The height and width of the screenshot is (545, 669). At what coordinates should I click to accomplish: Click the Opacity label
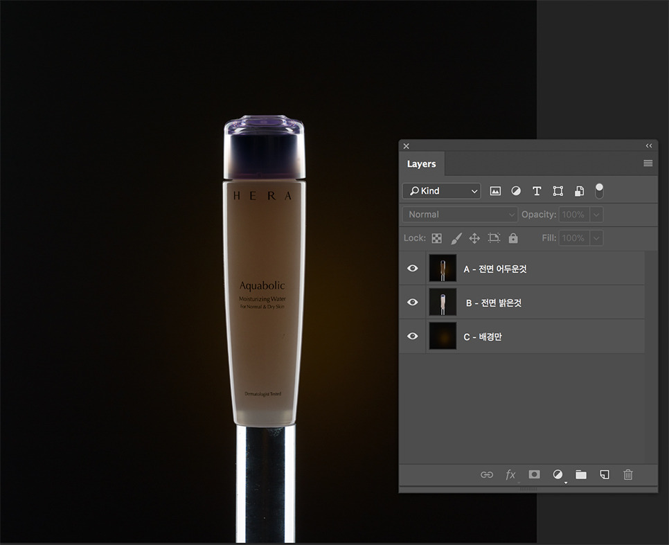click(x=538, y=214)
